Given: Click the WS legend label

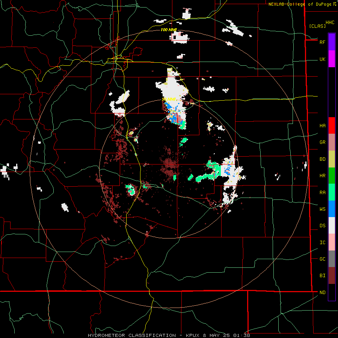Looking at the screenshot, I should [322, 209].
